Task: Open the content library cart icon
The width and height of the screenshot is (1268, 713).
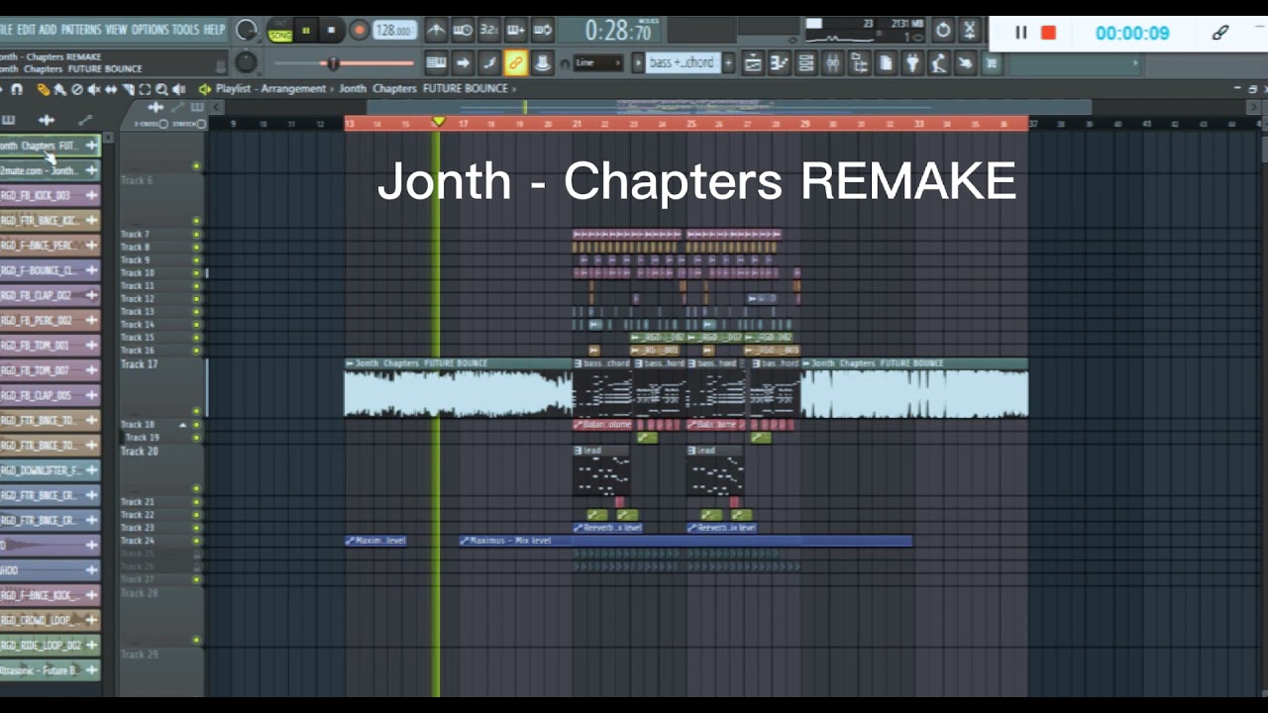Action: pos(992,63)
